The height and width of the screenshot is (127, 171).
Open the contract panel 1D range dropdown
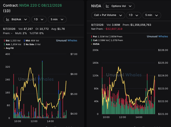[x=39, y=19]
